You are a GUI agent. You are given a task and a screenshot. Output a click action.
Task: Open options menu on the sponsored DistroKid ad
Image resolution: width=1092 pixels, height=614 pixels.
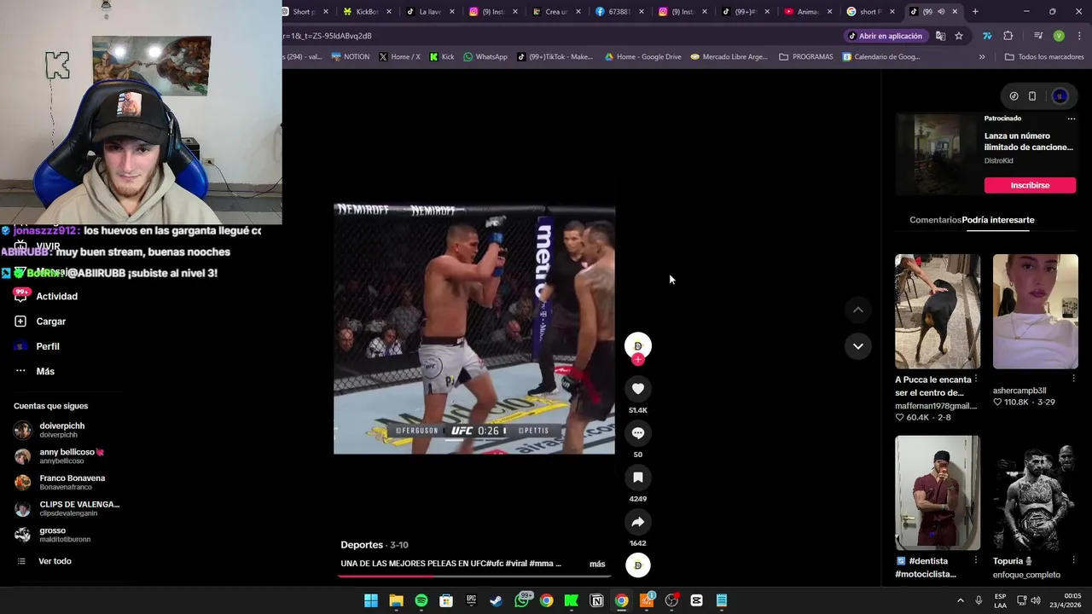point(1072,119)
